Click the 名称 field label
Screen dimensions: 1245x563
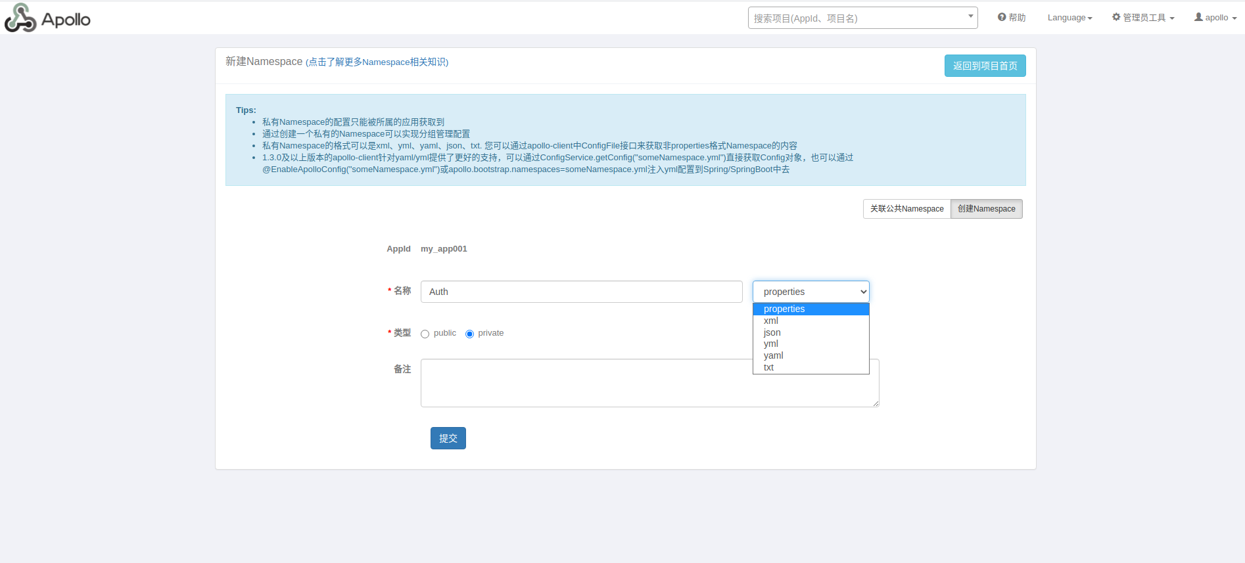tap(402, 291)
